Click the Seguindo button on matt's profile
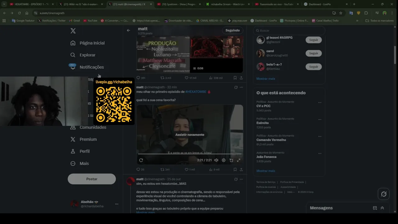398x224 pixels. click(233, 30)
